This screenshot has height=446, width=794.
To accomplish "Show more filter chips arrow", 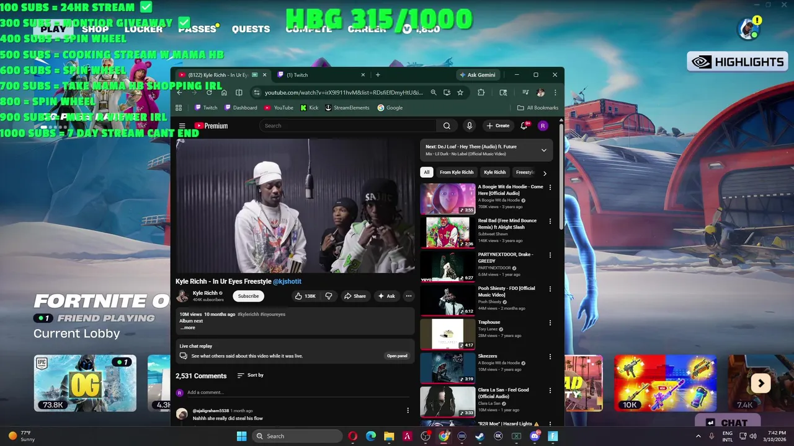I will tap(545, 173).
